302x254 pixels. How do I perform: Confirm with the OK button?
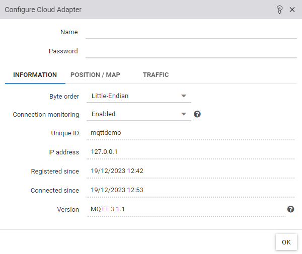point(286,242)
